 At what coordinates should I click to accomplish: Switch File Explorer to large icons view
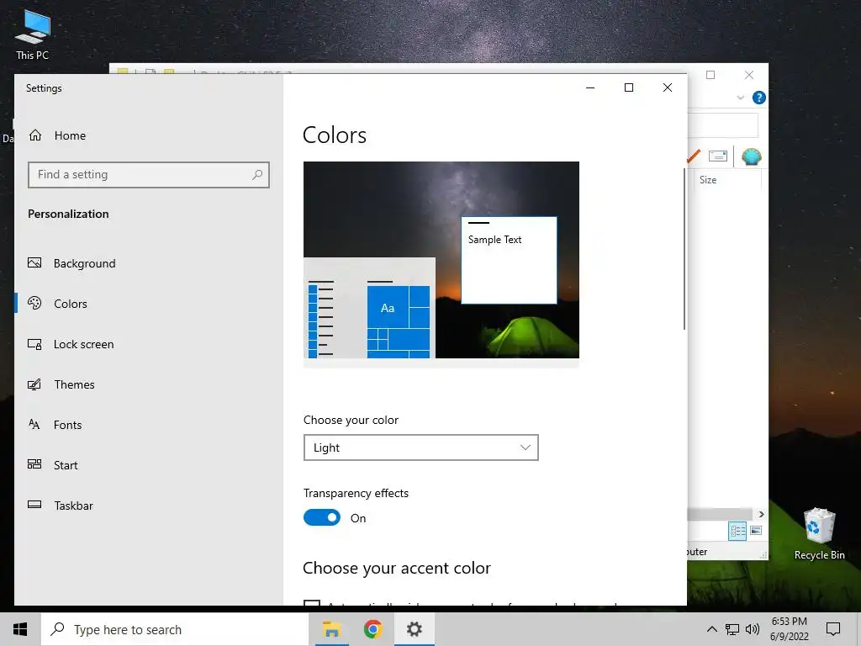coord(756,531)
